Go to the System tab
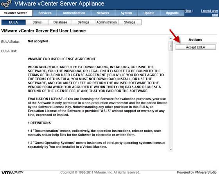The image size is (219, 174). 126,13
